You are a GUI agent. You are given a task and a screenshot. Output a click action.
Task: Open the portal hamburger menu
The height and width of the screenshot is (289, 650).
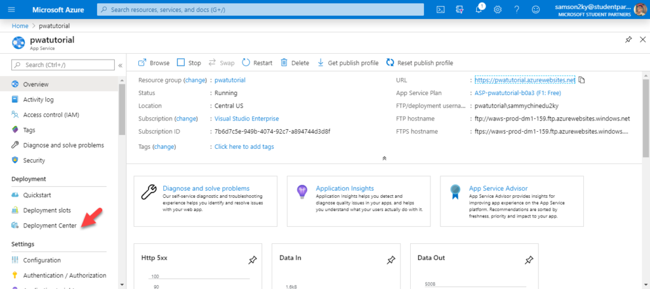pyautogui.click(x=11, y=10)
